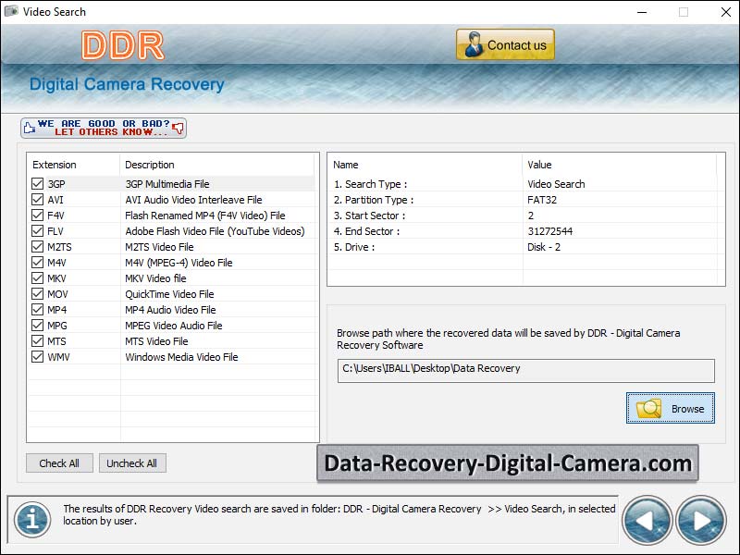Click the thumbs-up icon on the feedback banner
The image size is (740, 555).
30,128
